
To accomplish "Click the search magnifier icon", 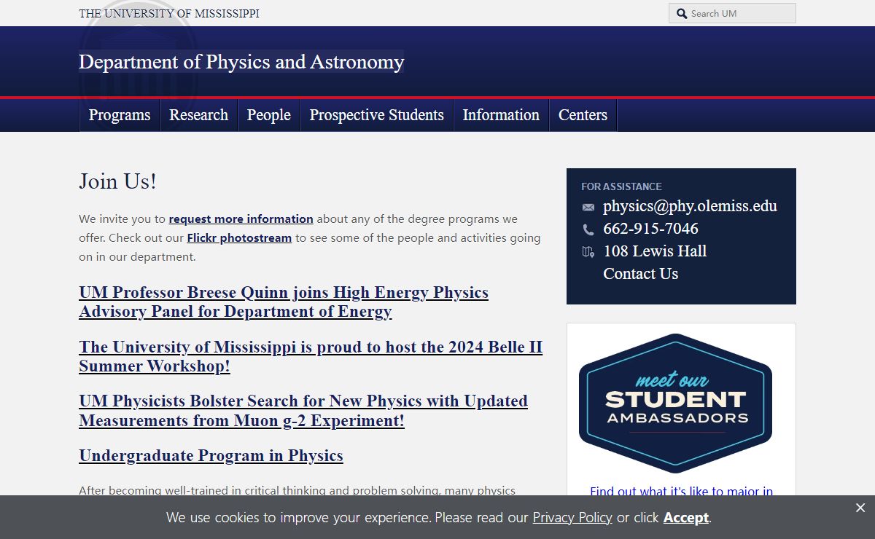I will tap(682, 13).
